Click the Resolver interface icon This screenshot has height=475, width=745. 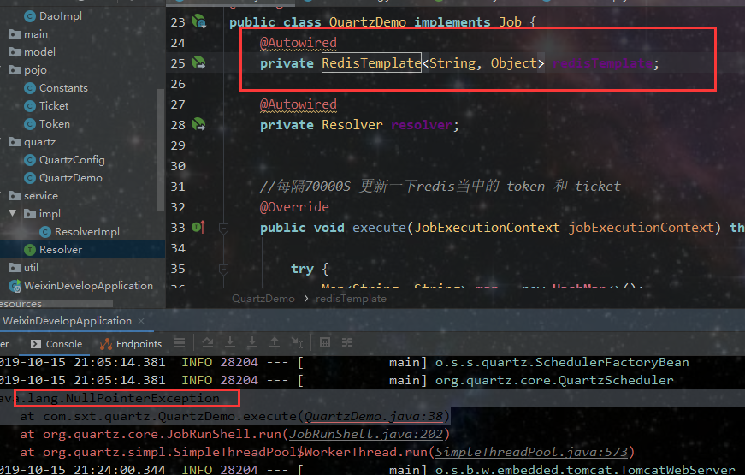pyautogui.click(x=29, y=250)
